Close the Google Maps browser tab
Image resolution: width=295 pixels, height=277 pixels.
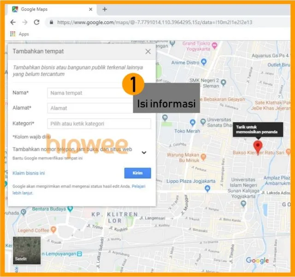click(x=90, y=9)
